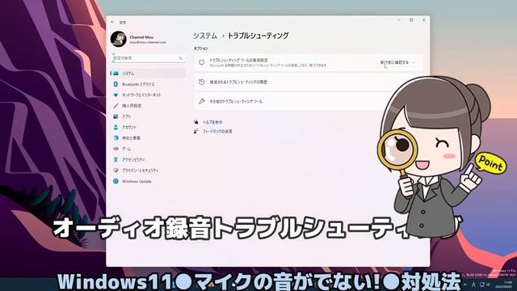
Task: Open ネットワークとインターネット via its Wi-Fi icon
Action: [116, 95]
